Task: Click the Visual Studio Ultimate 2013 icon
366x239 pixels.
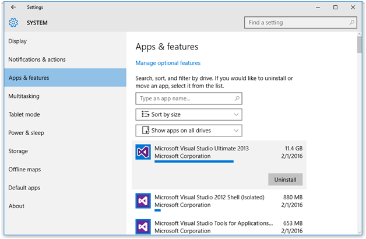Action: [x=143, y=153]
